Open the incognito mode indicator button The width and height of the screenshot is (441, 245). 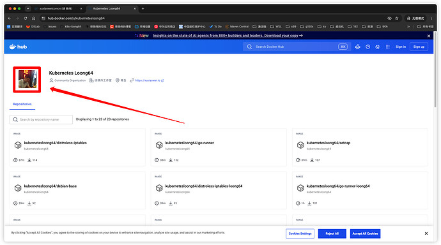tap(415, 19)
